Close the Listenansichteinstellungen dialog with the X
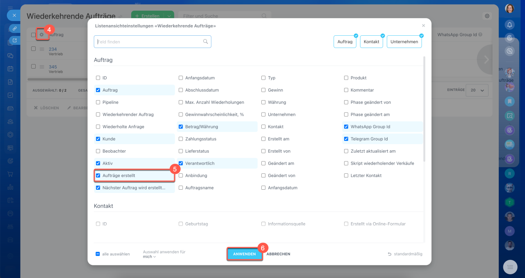This screenshot has height=278, width=525. 423,25
